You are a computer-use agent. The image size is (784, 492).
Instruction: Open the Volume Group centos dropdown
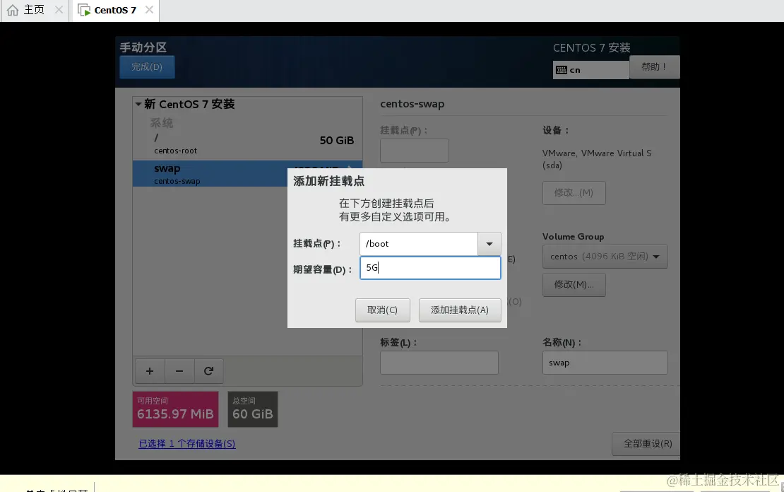tap(605, 257)
